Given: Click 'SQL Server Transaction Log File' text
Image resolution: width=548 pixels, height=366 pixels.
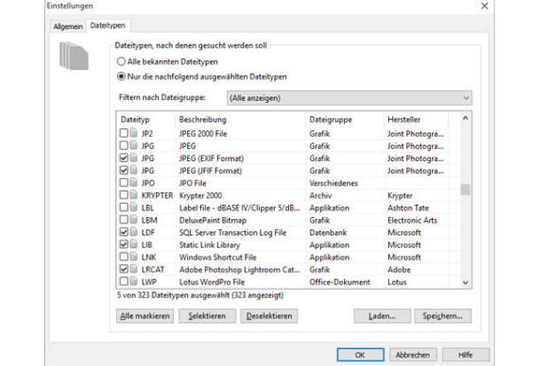Looking at the screenshot, I should 232,232.
